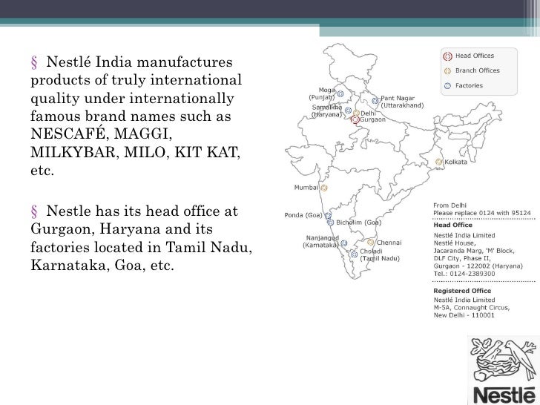Click the "From Delhi" note text

pos(450,205)
